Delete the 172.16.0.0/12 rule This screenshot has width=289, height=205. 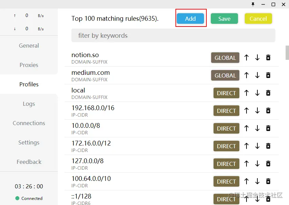(268, 146)
